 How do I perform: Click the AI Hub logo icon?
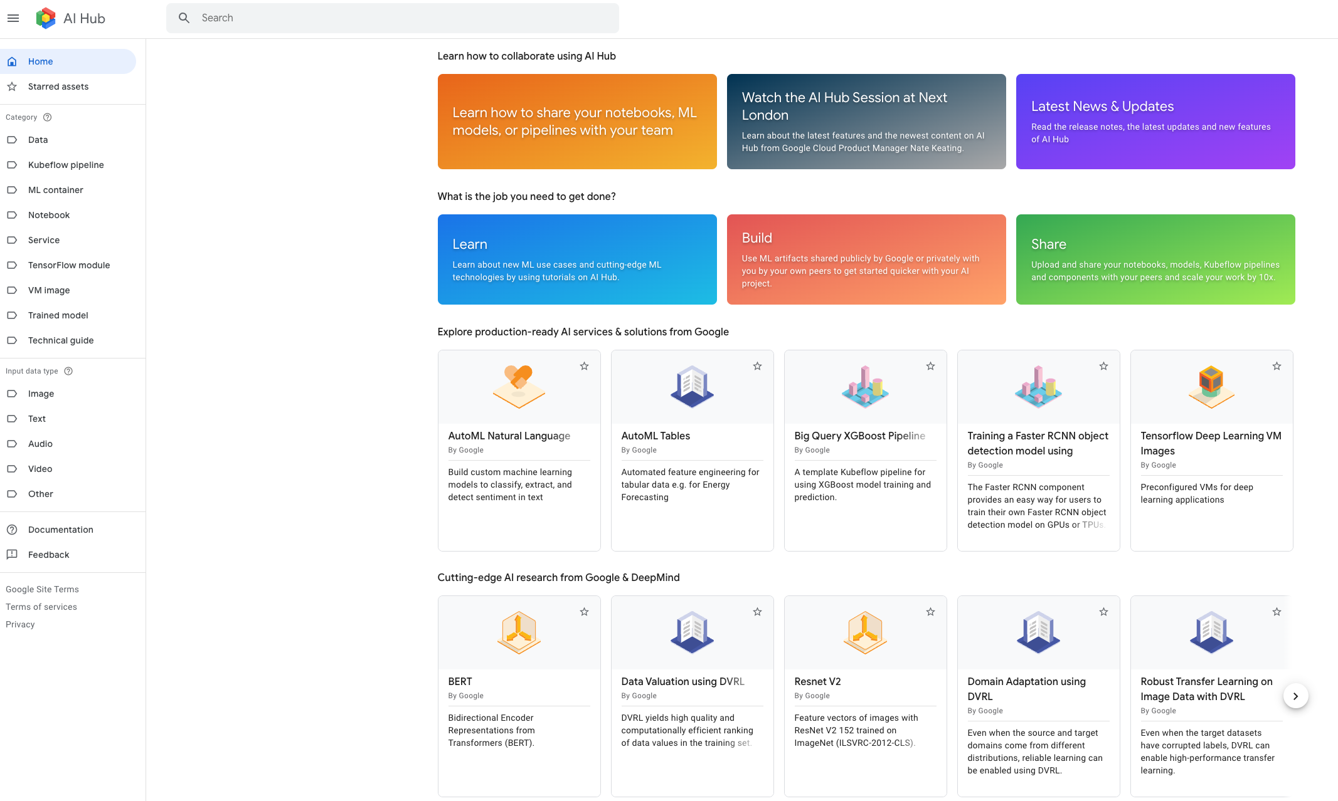coord(45,18)
